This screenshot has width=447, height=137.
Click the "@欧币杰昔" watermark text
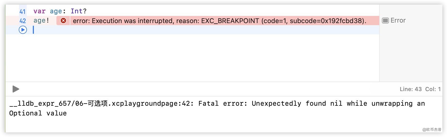432,130
